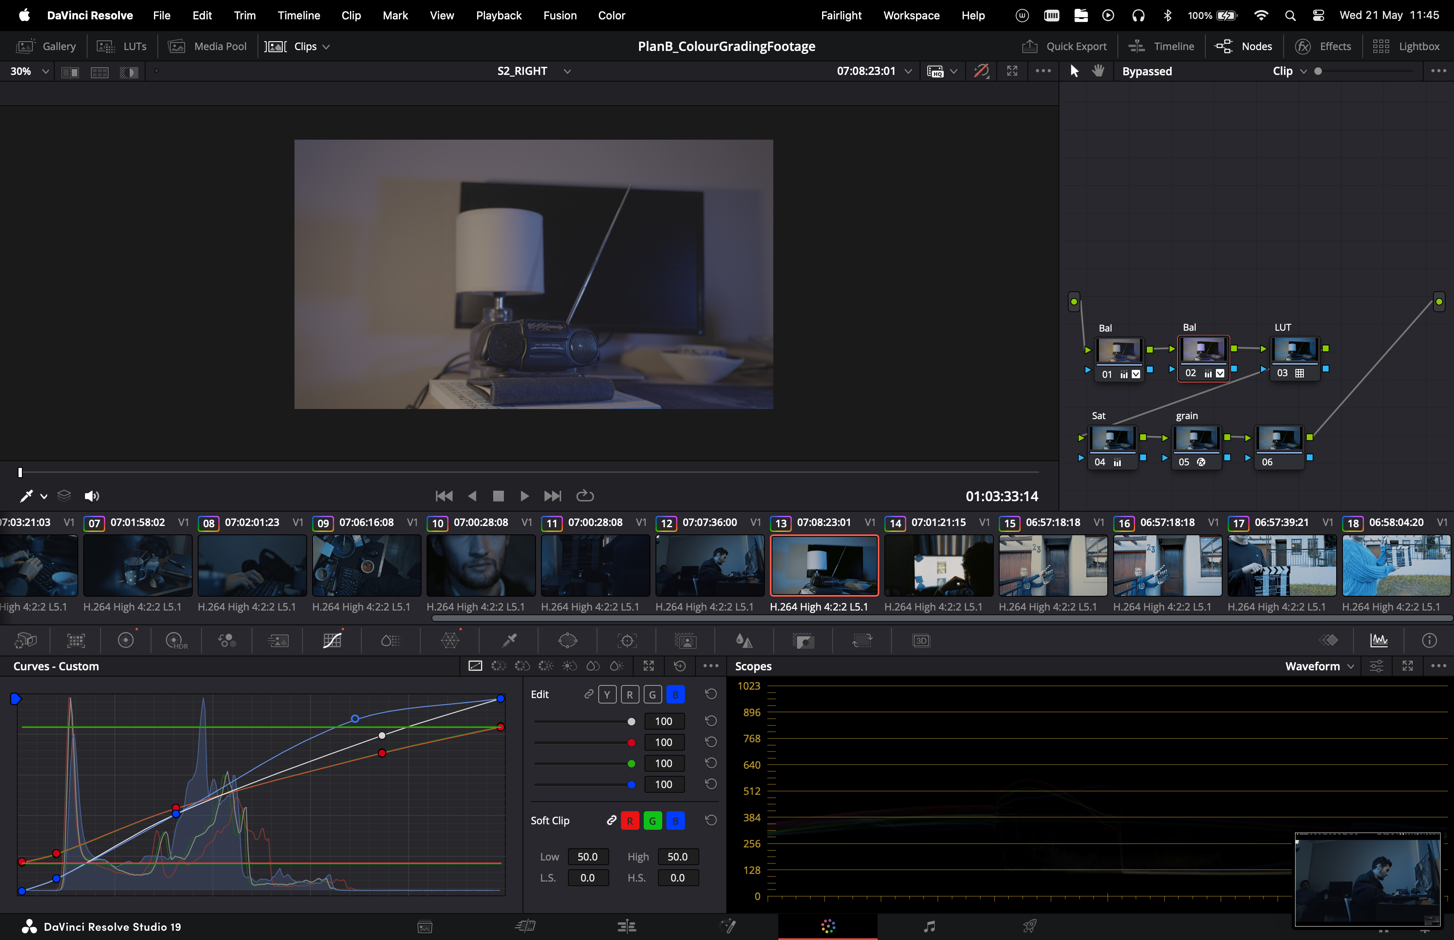
Task: Open the Blur and Sharpen palette
Action: point(744,640)
